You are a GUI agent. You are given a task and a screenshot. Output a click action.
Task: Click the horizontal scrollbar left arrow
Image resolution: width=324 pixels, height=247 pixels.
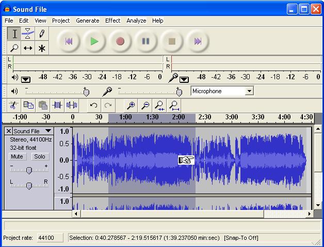(x=76, y=214)
